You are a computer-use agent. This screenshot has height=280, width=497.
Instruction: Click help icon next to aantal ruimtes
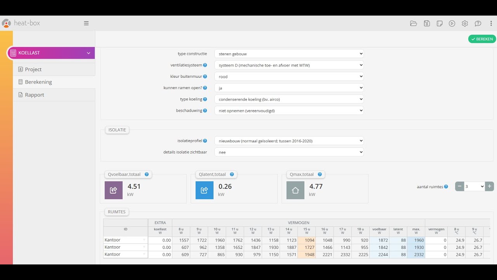click(x=446, y=187)
